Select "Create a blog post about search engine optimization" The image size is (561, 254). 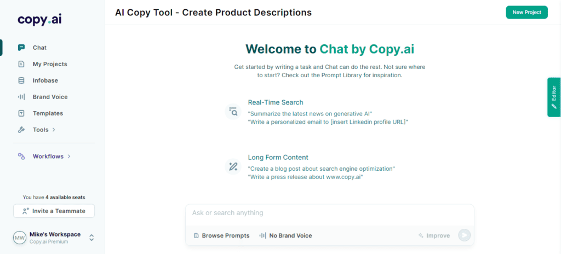[321, 169]
